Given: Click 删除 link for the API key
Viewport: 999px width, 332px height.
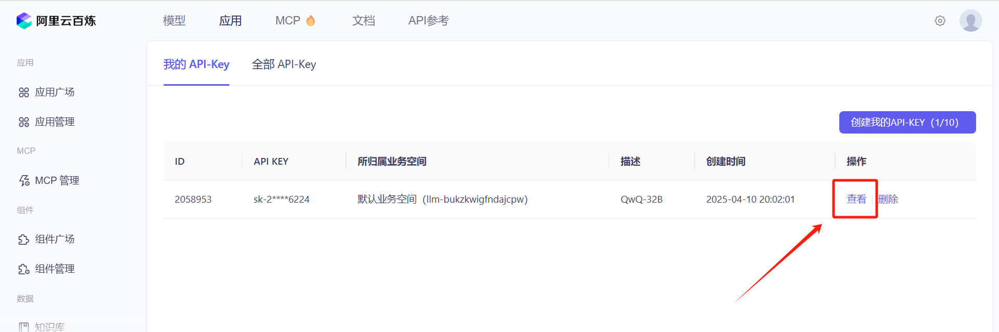Looking at the screenshot, I should coord(888,199).
